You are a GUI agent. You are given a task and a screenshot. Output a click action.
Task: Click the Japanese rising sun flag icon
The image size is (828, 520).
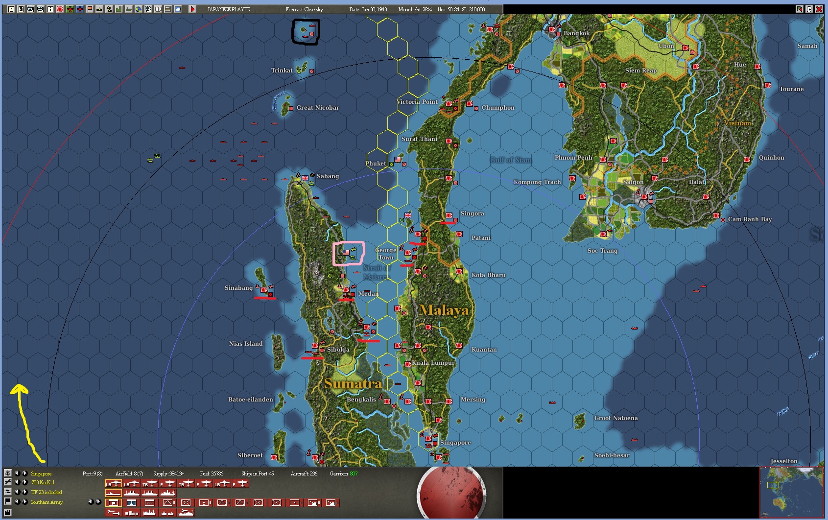pos(60,9)
